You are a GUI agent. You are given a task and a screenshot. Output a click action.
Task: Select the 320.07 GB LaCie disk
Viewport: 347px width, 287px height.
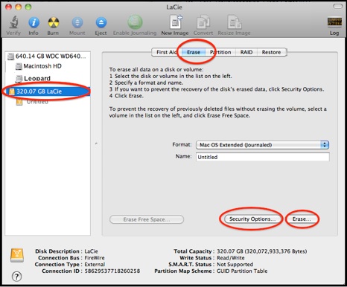(48, 91)
